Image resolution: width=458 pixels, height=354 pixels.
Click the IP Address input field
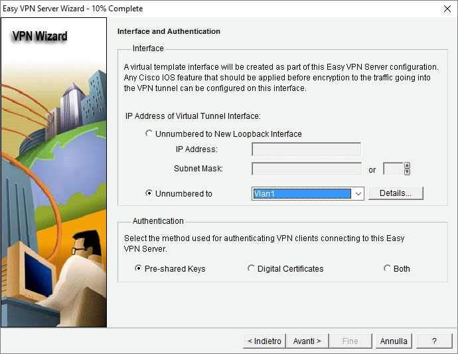coord(307,149)
